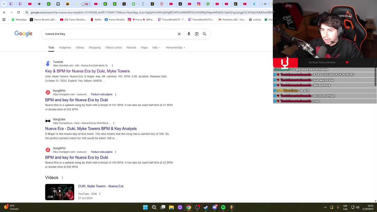Screen dimensions: 377x212
Task: Open the outlook bookmark
Action: (255, 20)
